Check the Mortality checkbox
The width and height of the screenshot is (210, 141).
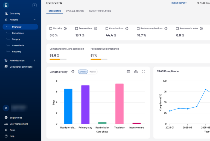pos(51,28)
